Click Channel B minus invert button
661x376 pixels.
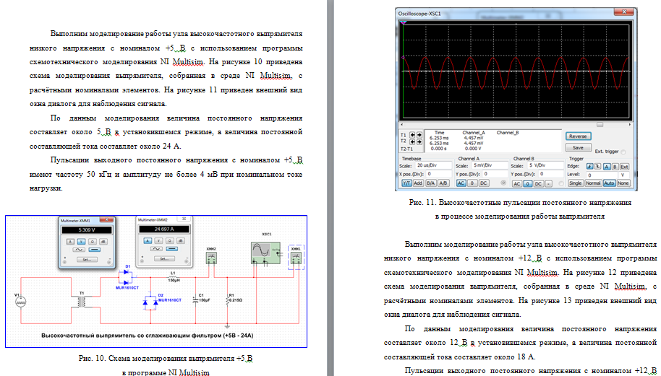549,184
